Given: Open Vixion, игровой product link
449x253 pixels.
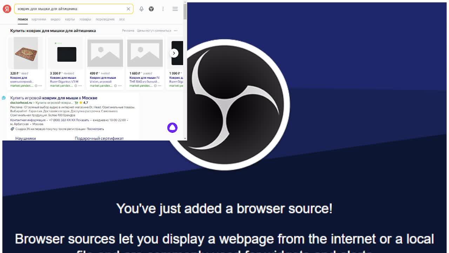Looking at the screenshot, I should pos(103,80).
